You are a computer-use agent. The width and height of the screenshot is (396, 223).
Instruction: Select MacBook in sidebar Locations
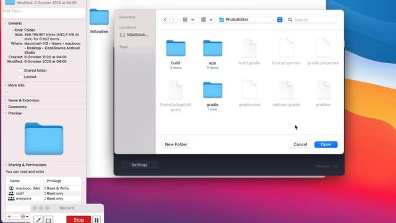[134, 35]
